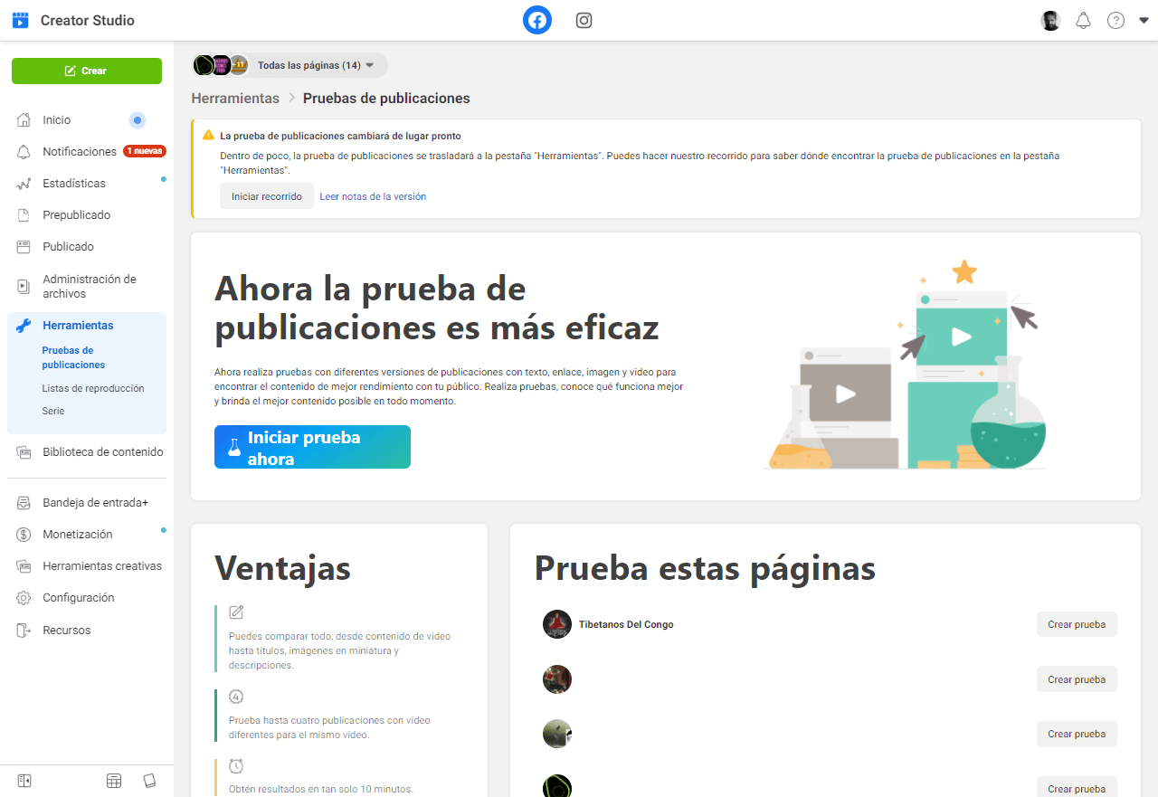Switch to Instagram using the top icon
This screenshot has height=797, width=1158.
[x=584, y=20]
